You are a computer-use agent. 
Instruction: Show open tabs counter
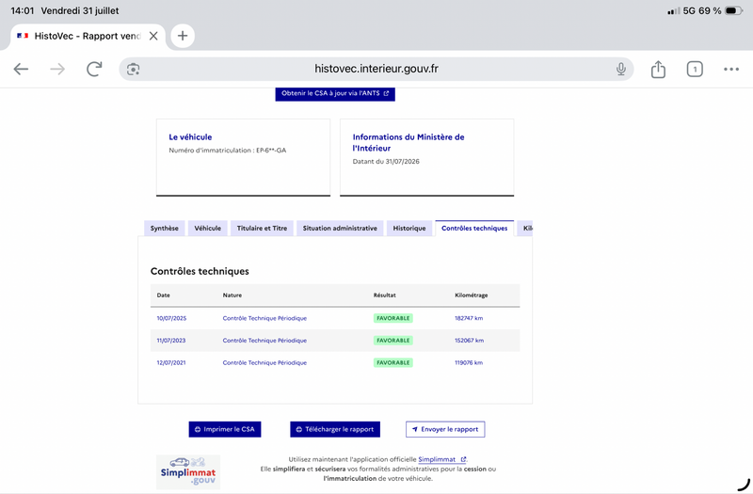[x=695, y=69]
